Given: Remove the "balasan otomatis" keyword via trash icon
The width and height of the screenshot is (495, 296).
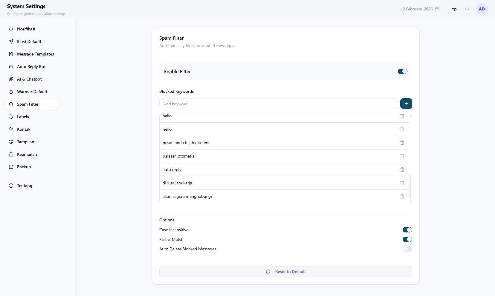Looking at the screenshot, I should point(402,156).
